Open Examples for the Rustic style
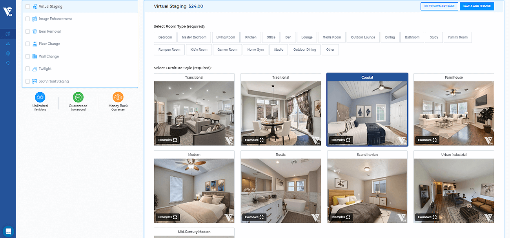Screen dimensions: 510x238 click(x=255, y=217)
